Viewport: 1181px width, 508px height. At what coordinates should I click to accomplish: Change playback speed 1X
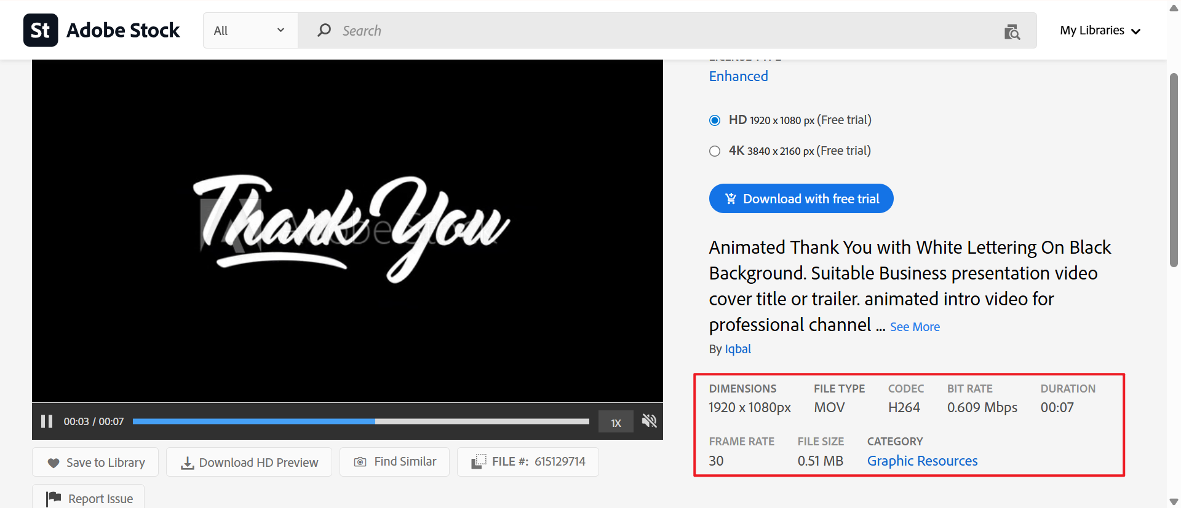coord(616,422)
